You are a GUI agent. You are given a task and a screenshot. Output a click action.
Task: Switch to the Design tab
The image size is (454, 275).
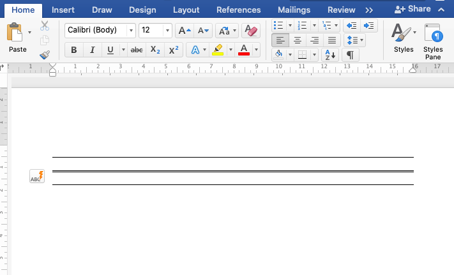(142, 10)
